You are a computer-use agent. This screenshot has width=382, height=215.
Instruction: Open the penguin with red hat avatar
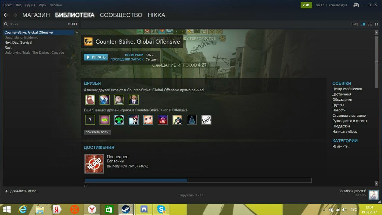133,120
